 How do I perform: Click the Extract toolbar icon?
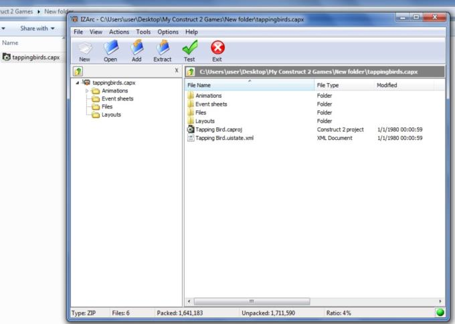tap(163, 48)
